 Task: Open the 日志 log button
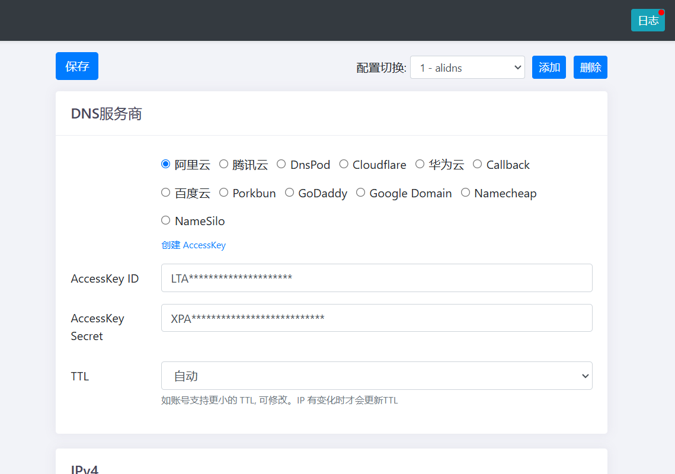coord(648,20)
